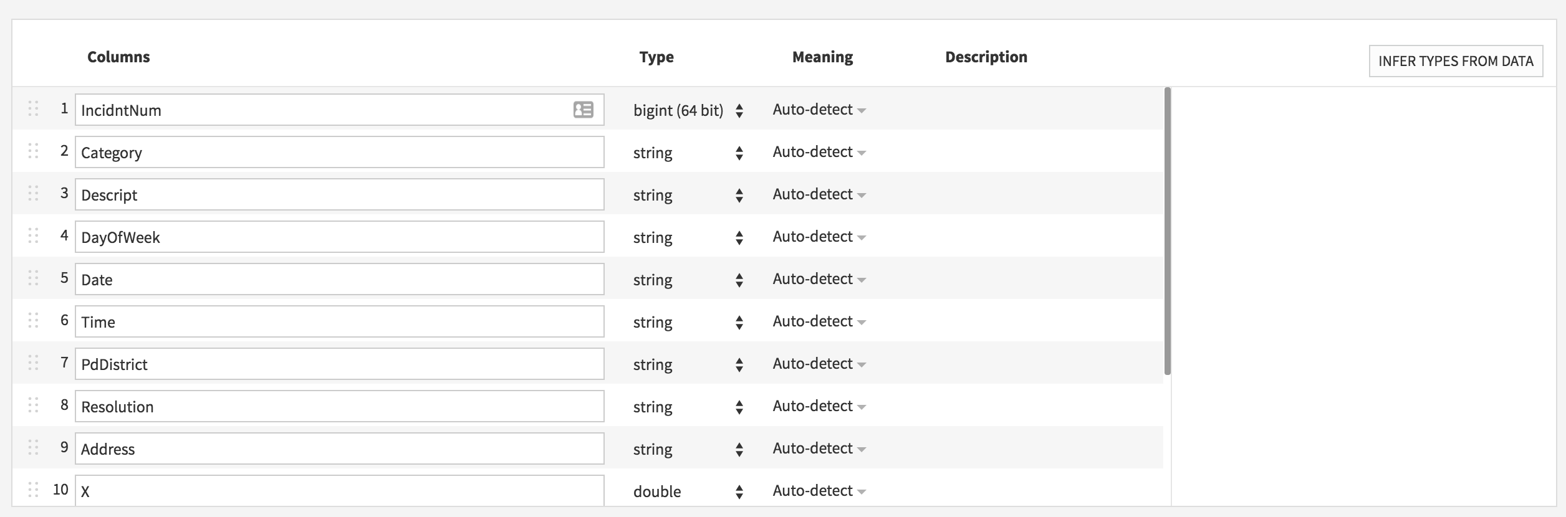Click into the Address column name field
This screenshot has width=1566, height=517.
pos(340,448)
